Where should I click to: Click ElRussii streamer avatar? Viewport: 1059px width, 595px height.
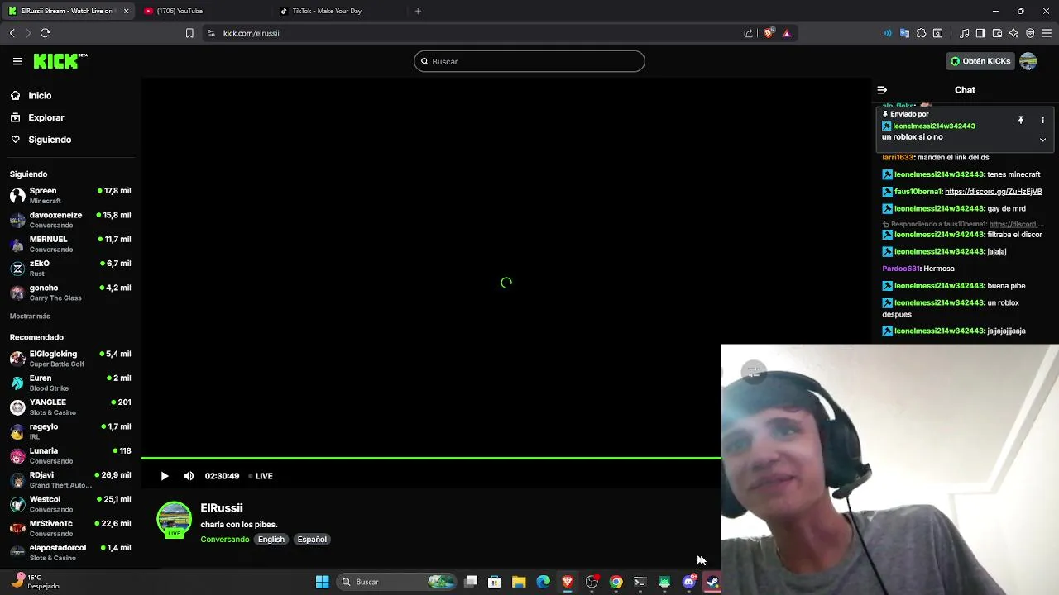click(175, 520)
